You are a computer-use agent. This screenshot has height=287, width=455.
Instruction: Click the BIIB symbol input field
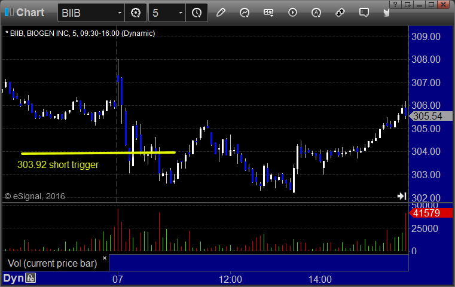tap(91, 13)
